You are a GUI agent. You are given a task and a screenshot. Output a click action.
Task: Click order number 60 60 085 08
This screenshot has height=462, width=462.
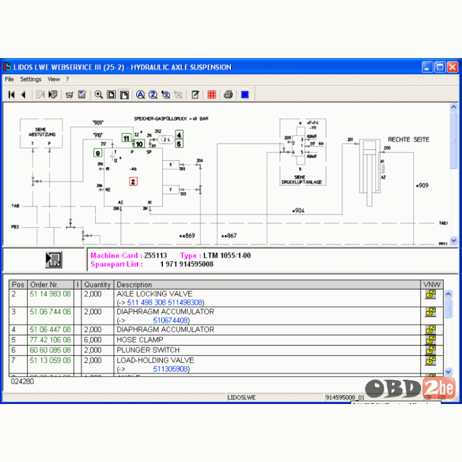(x=50, y=350)
